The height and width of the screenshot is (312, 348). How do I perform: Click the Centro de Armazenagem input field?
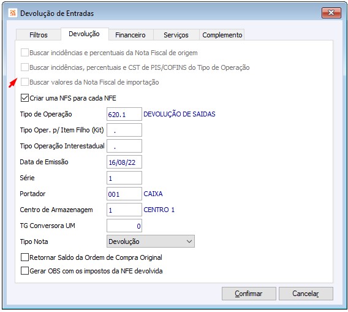tap(124, 210)
